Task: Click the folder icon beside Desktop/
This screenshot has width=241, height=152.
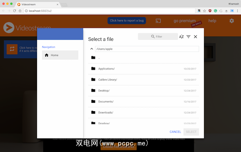Action: [93, 90]
